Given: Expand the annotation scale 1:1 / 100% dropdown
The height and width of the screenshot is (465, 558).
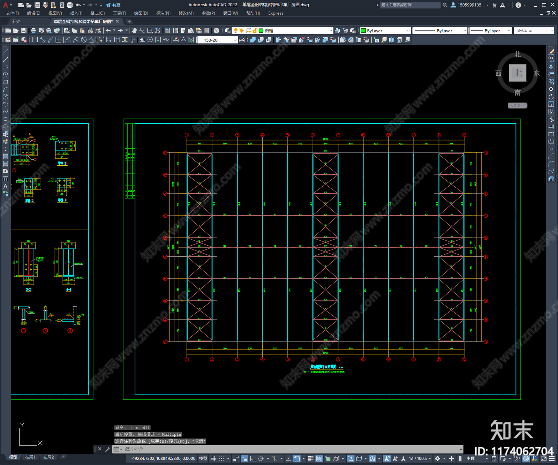Looking at the screenshot, I should (420, 458).
